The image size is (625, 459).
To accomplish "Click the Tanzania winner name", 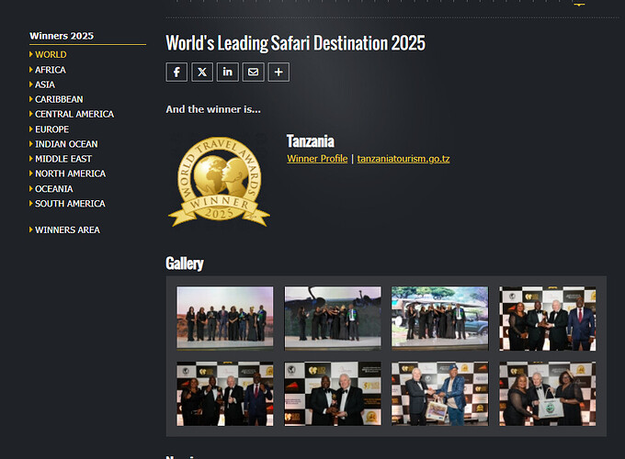I will click(x=310, y=141).
